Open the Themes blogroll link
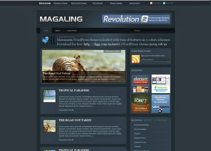Screen dimensions: 211x151 click(x=138, y=146)
